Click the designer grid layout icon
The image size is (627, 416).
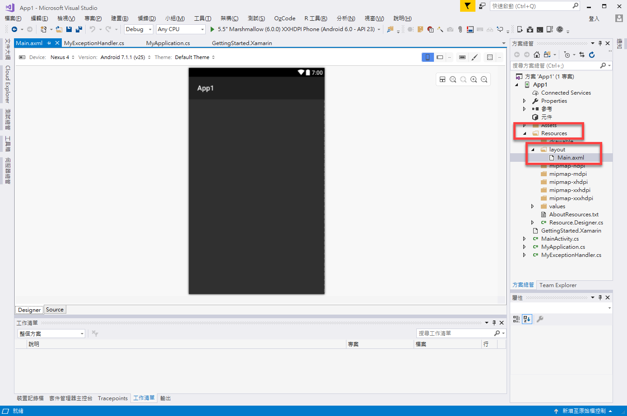coord(490,57)
